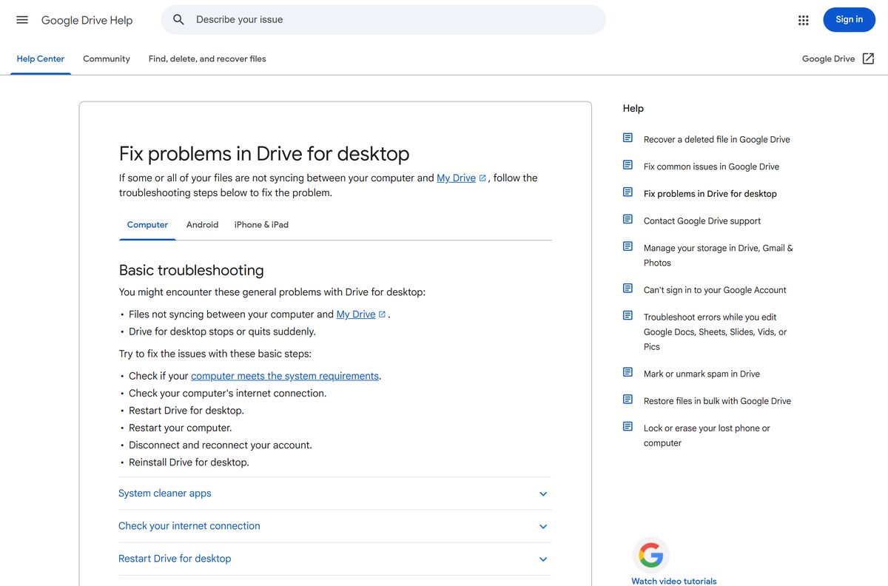Click the 'Basic troubleshooting' heading
Viewport: 888px width, 586px height.
click(191, 270)
